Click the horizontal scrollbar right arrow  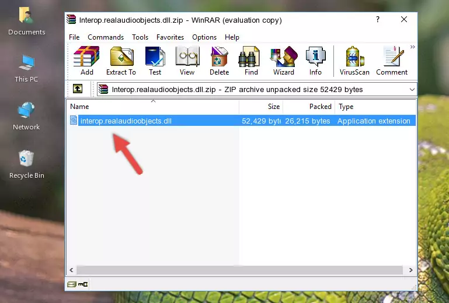tap(411, 270)
